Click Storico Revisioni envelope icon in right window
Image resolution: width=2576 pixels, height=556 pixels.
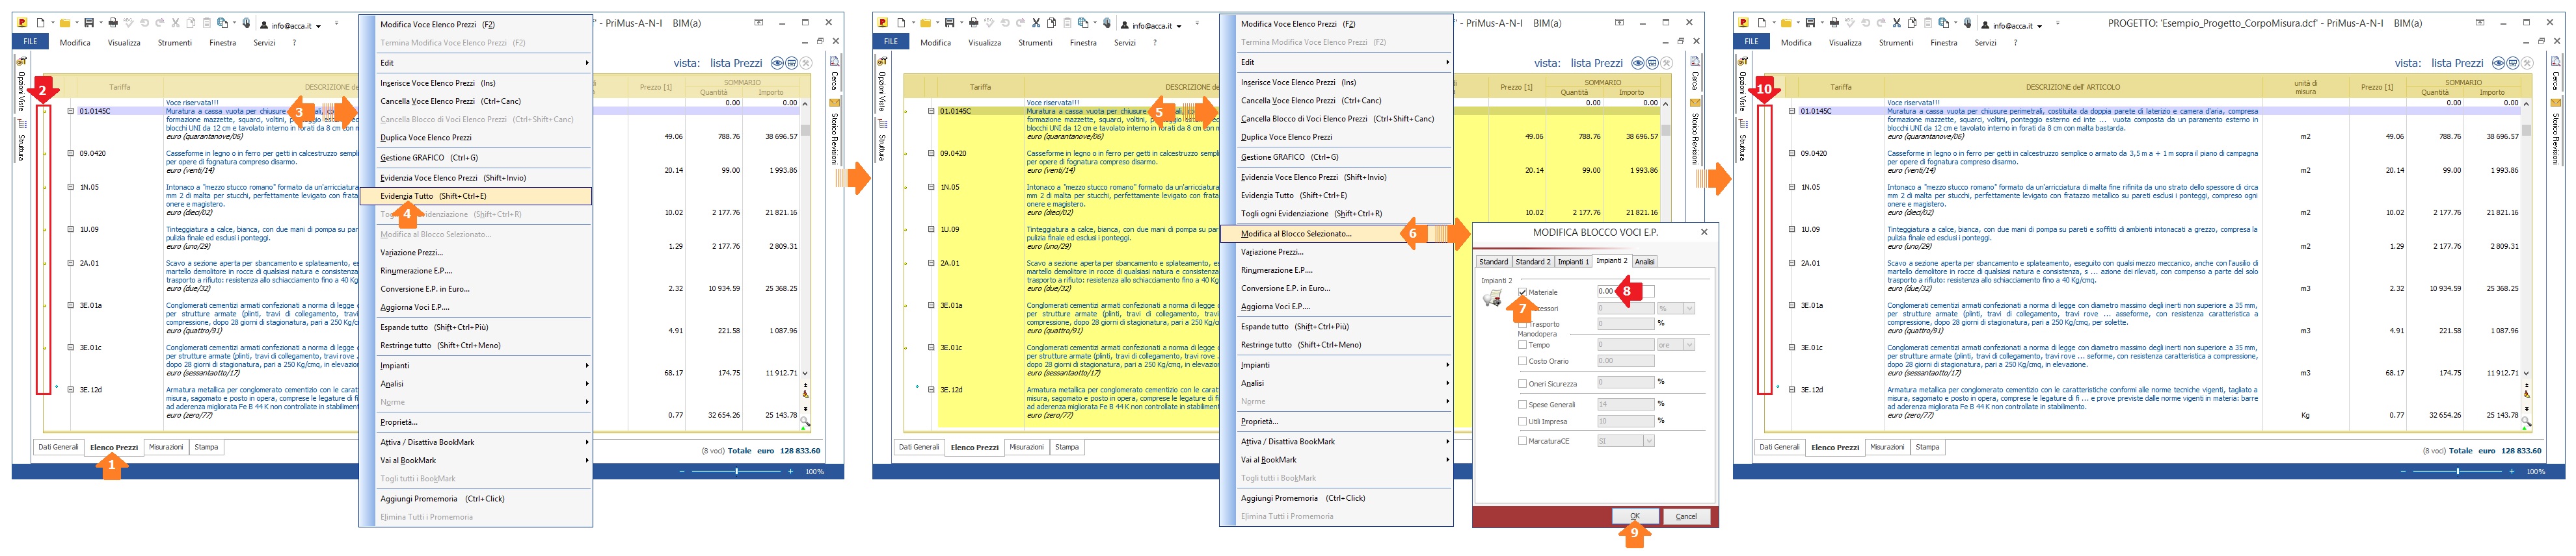point(2555,102)
